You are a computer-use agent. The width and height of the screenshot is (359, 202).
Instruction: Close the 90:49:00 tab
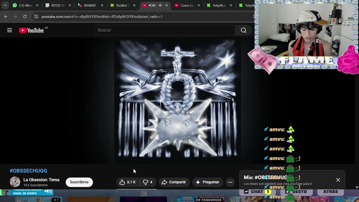(x=102, y=5)
